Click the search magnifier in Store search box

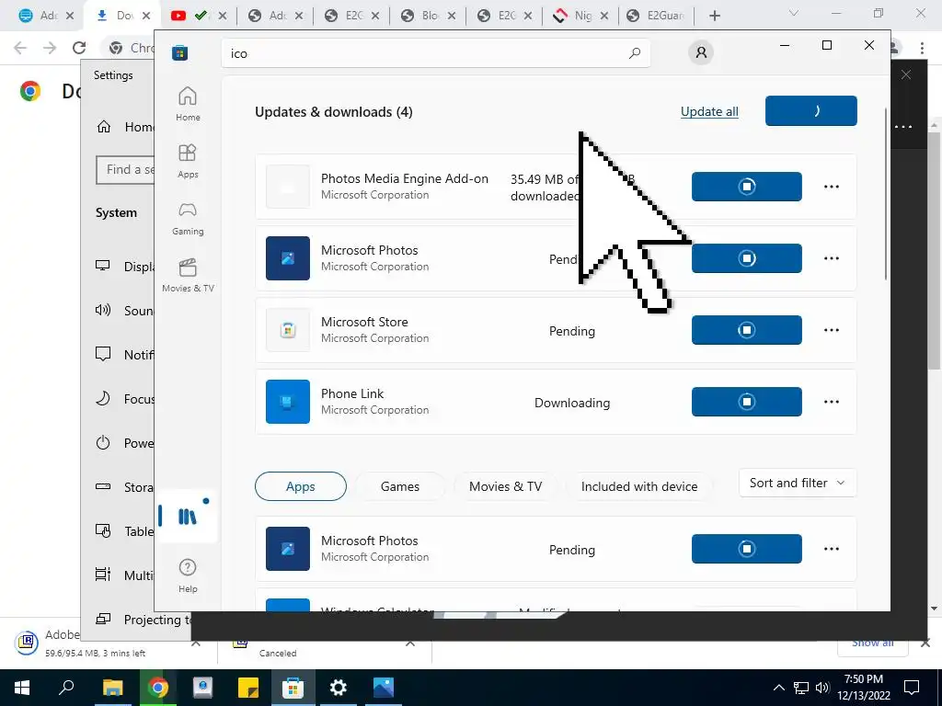click(635, 53)
